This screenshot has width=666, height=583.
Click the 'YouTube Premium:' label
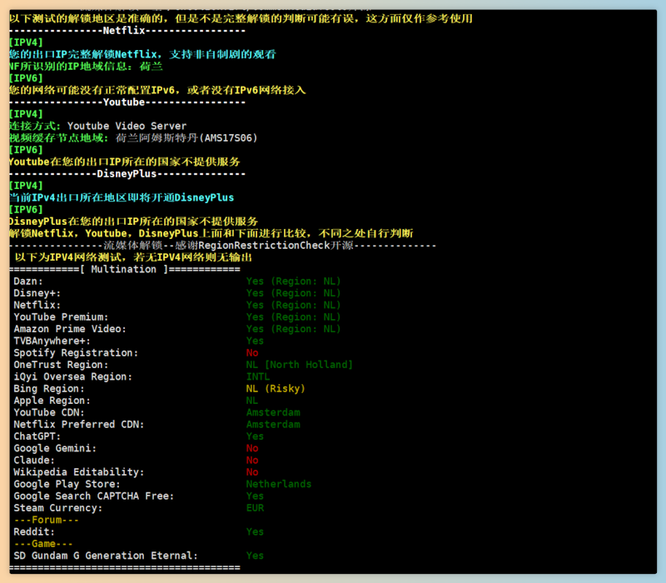tap(61, 317)
